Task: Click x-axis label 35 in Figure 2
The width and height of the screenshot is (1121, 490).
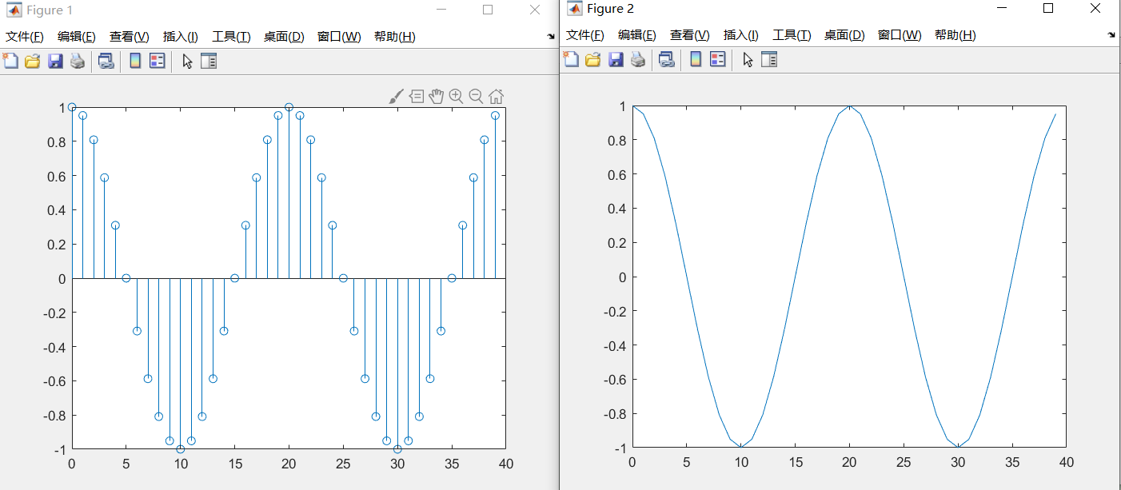Action: pos(1012,462)
